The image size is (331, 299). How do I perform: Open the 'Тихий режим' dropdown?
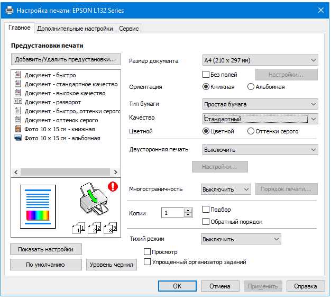241,239
